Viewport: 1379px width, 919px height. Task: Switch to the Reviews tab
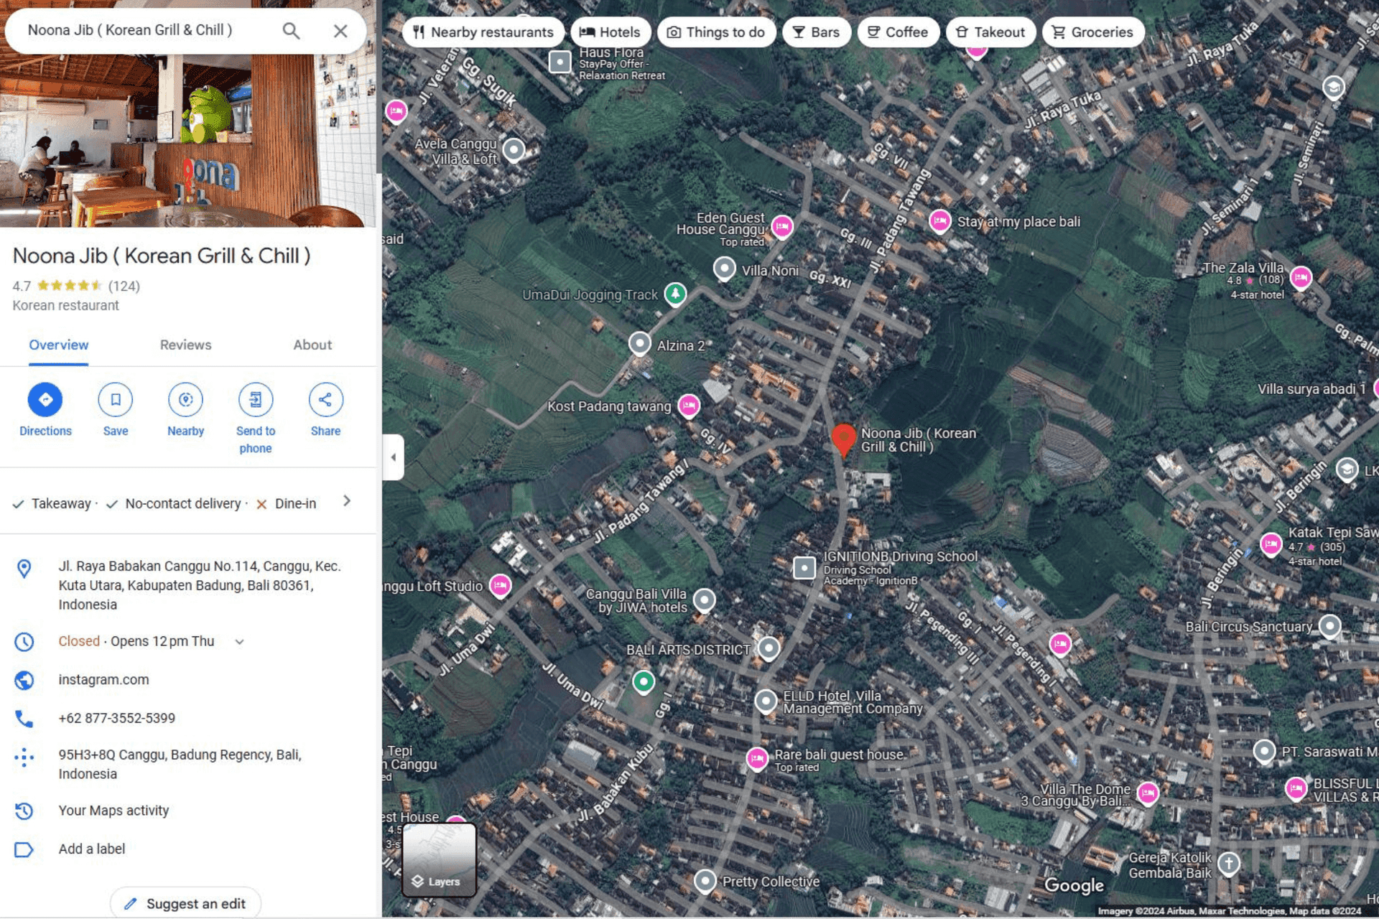tap(185, 345)
